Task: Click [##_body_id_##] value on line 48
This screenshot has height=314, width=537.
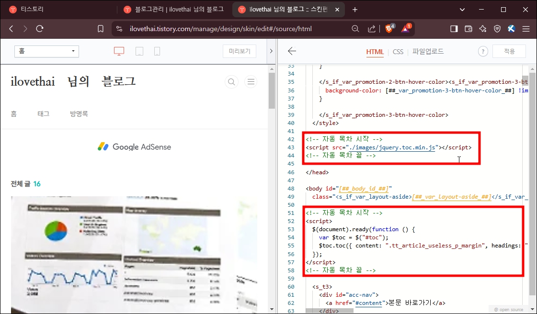Action: click(x=364, y=189)
